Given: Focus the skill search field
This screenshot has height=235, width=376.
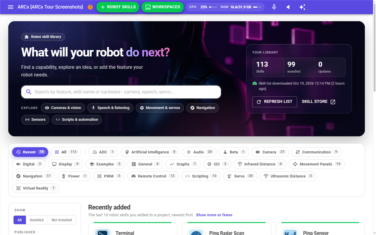Looking at the screenshot, I should 121,92.
